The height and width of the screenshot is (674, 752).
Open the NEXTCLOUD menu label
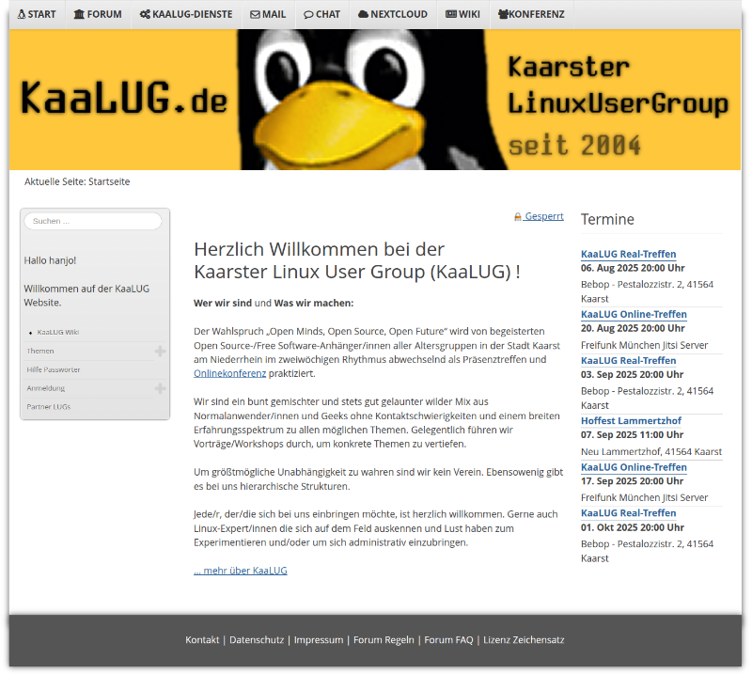[399, 14]
